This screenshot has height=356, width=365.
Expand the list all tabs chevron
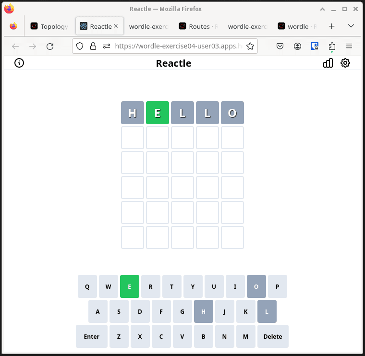pyautogui.click(x=351, y=26)
